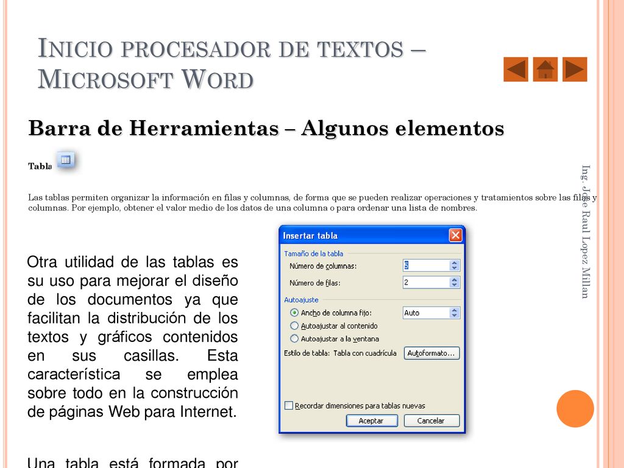The width and height of the screenshot is (624, 468).
Task: Decrease Número de columnas with down arrow
Action: click(455, 268)
